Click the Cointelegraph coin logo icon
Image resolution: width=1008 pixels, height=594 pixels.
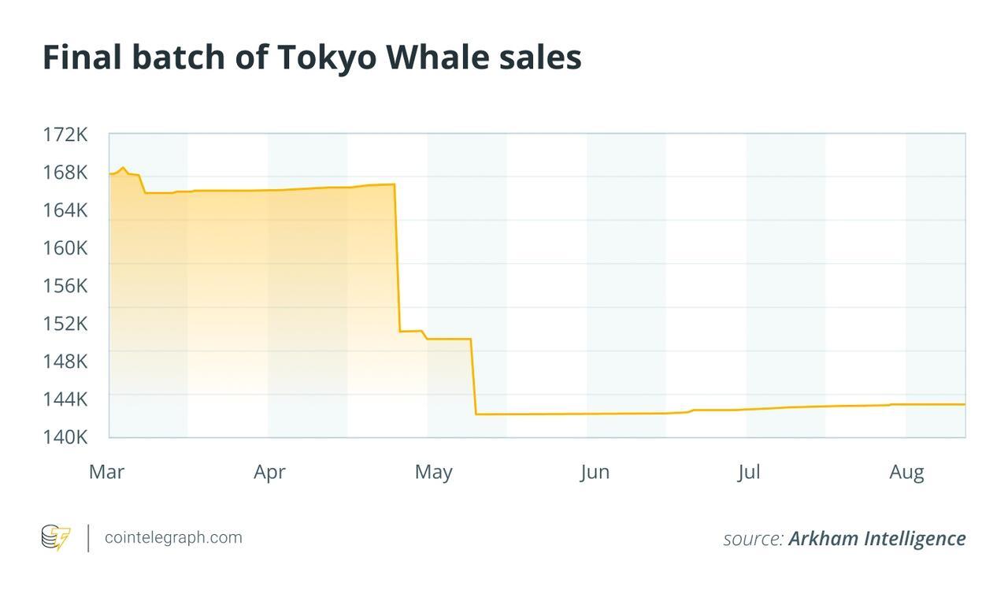click(56, 538)
